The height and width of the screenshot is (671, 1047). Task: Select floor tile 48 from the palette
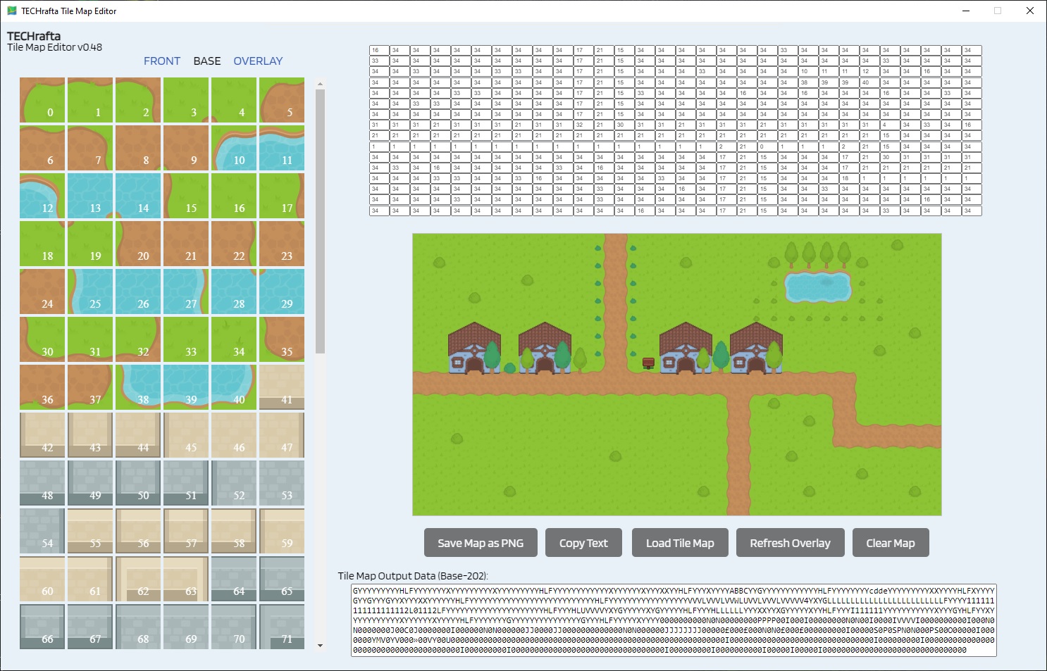[x=42, y=484]
